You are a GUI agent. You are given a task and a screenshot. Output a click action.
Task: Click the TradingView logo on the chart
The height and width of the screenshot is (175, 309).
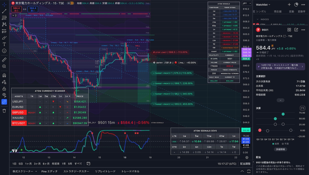click(14, 151)
